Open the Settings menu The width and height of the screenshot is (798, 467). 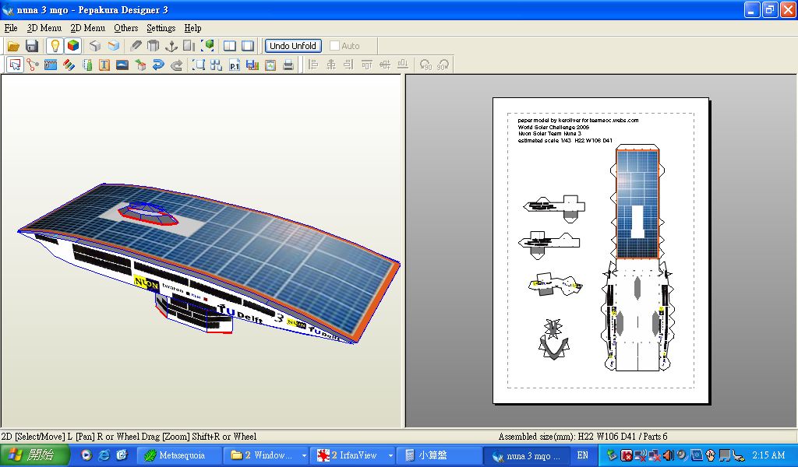click(161, 28)
